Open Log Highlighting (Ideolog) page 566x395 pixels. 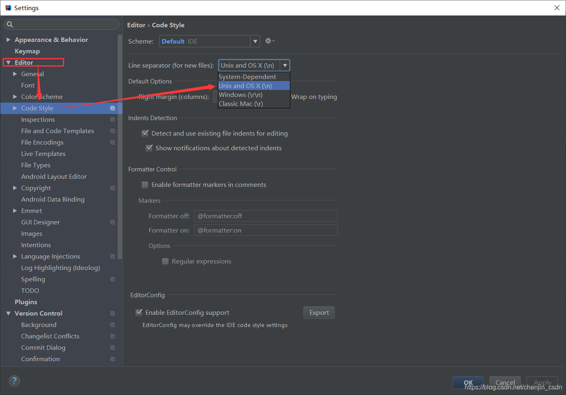pos(61,268)
